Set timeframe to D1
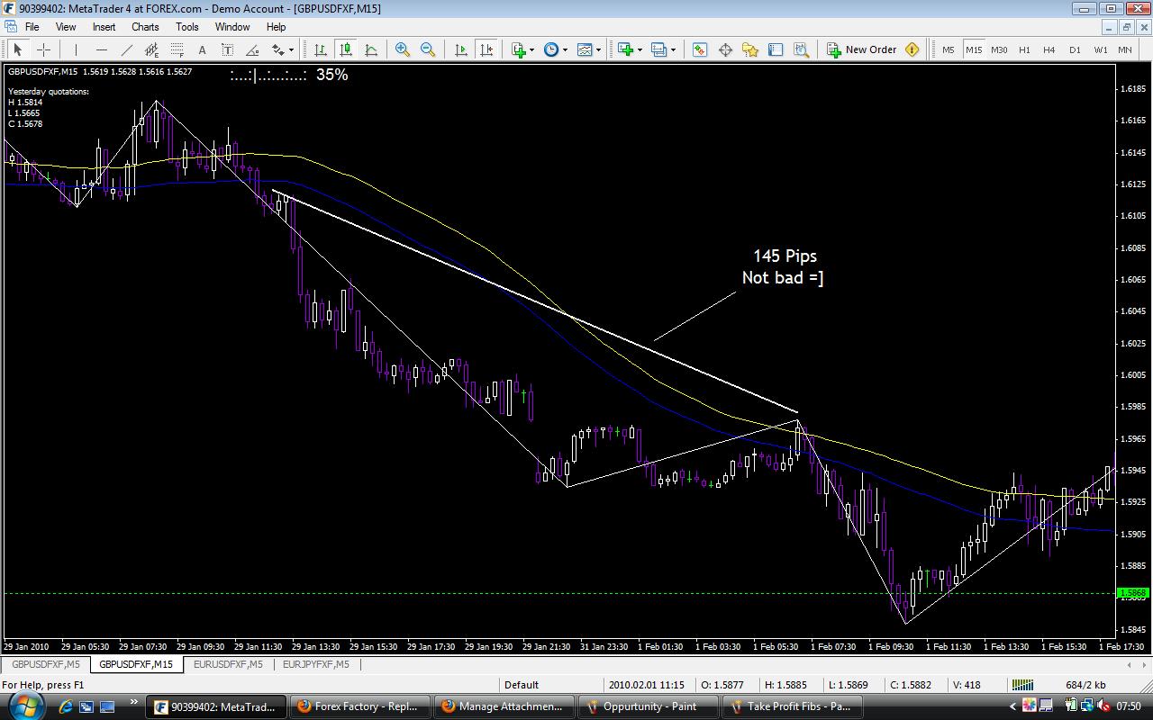Viewport: 1153px width, 720px height. tap(1075, 49)
